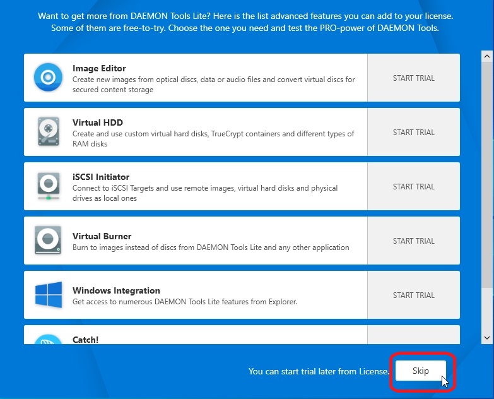Click the Virtual Burner drive icon

(48, 240)
